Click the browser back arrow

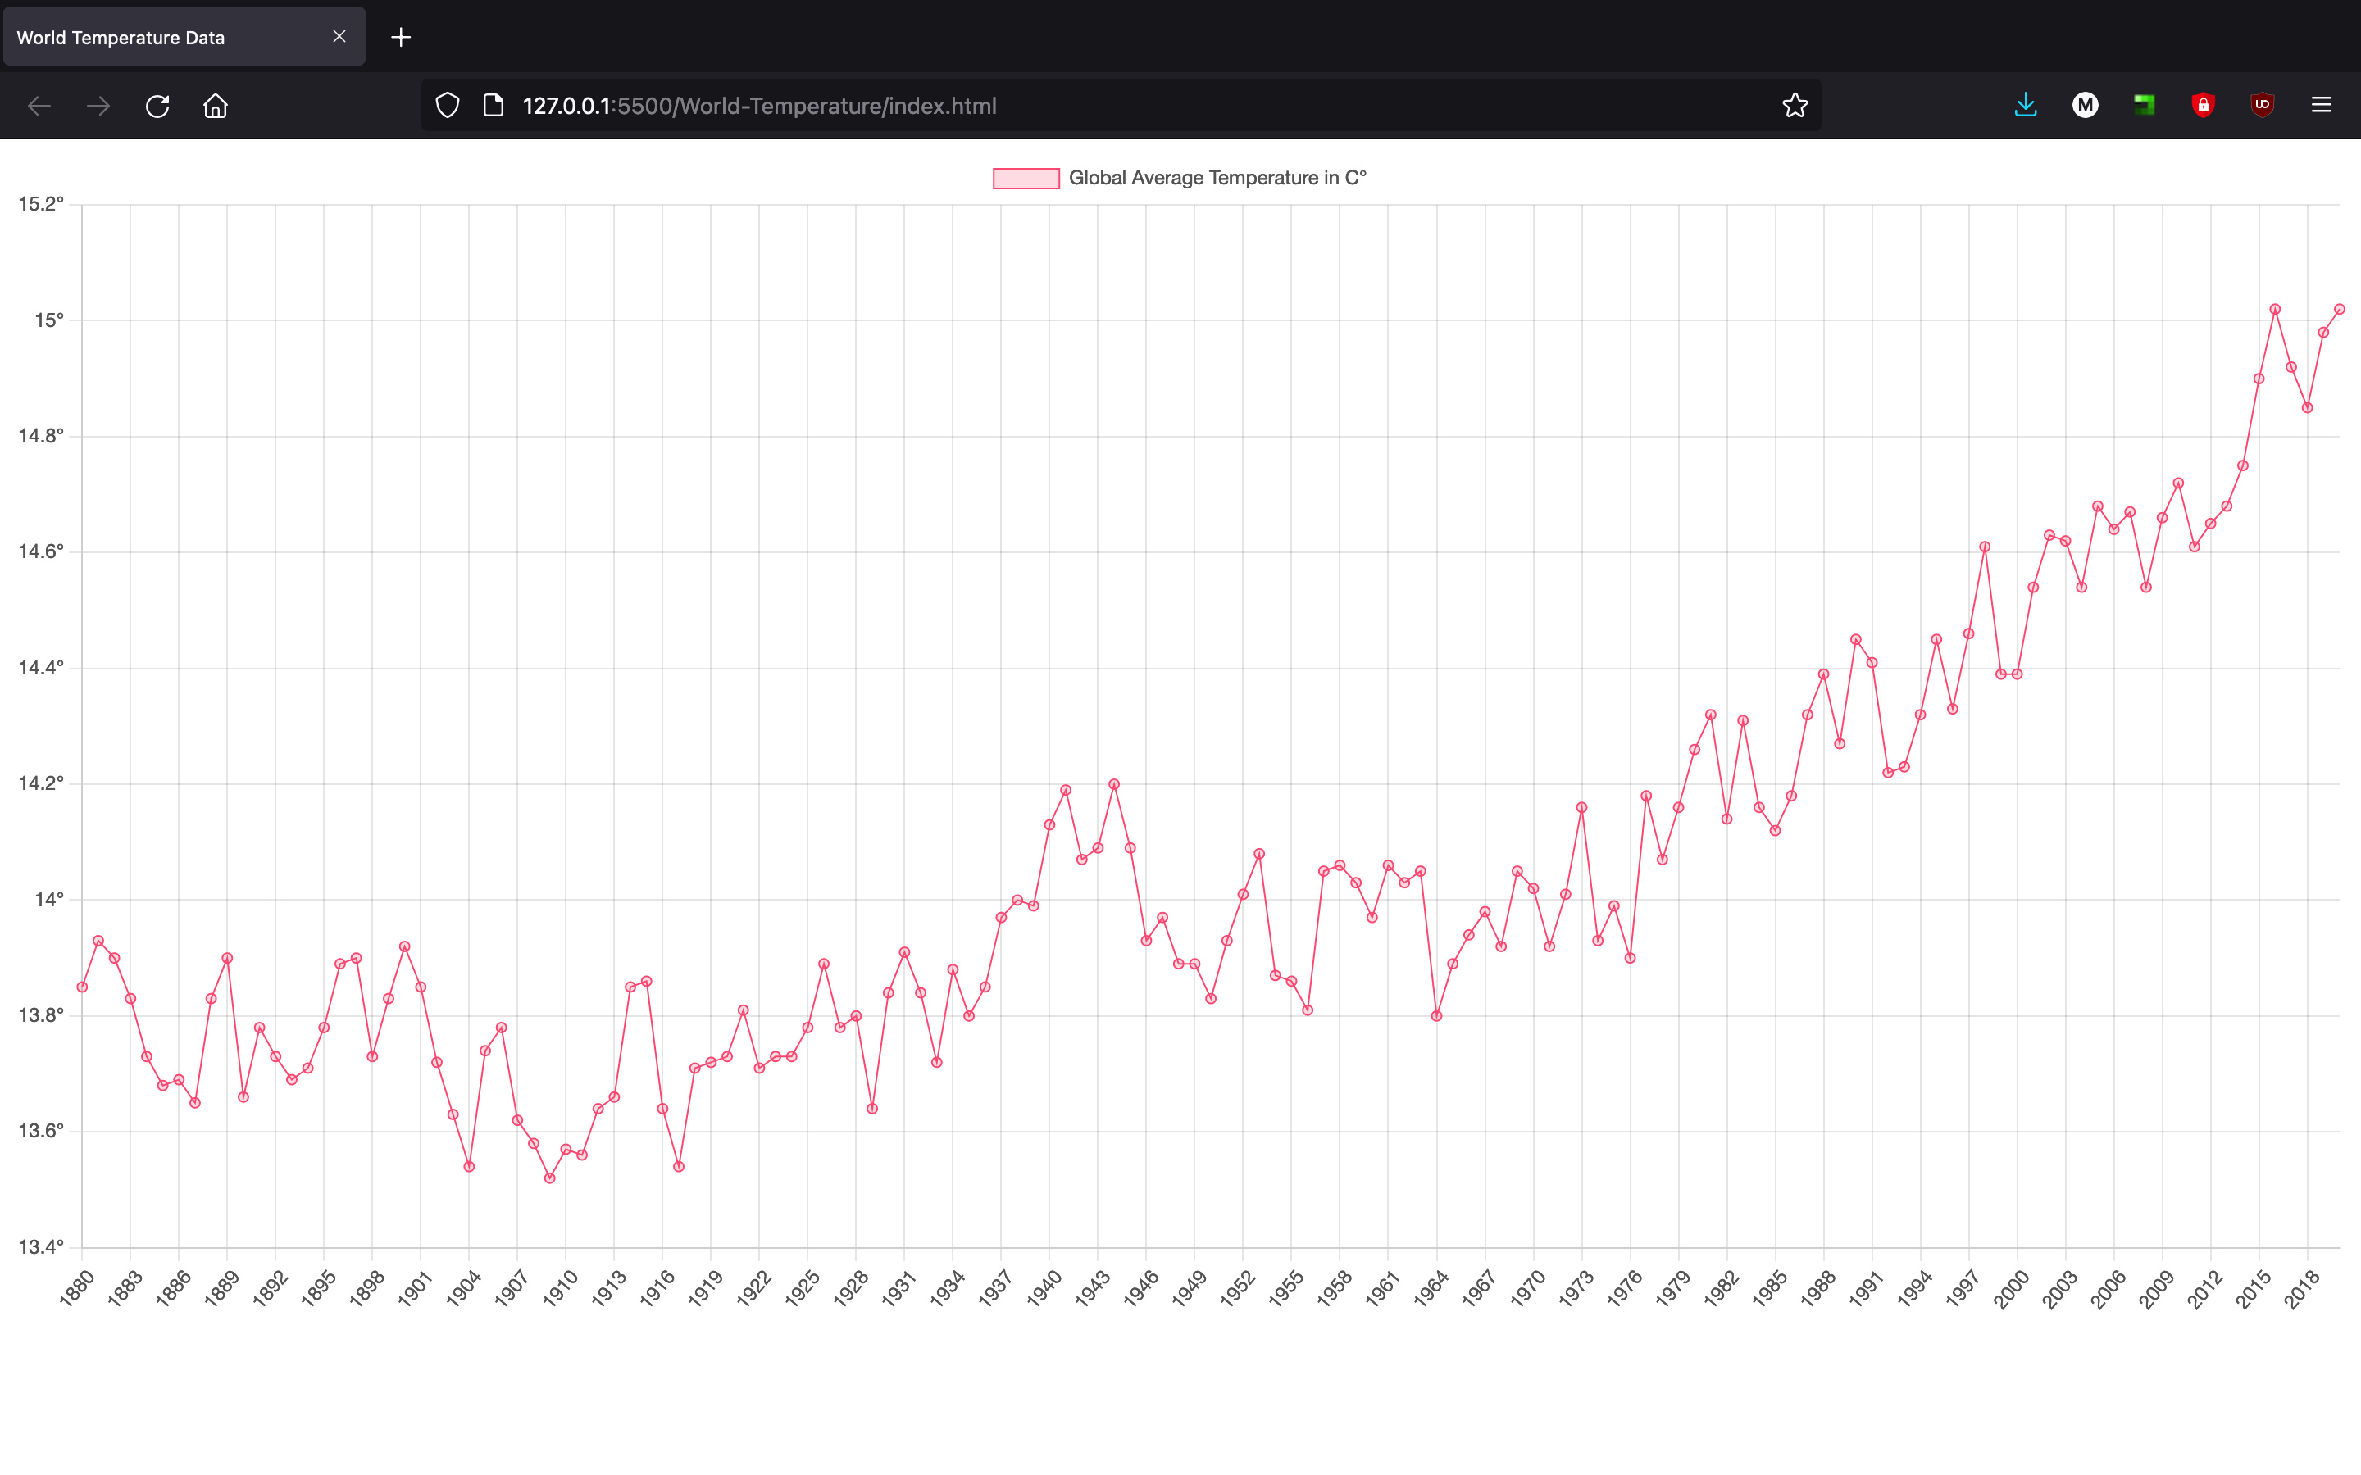[39, 106]
